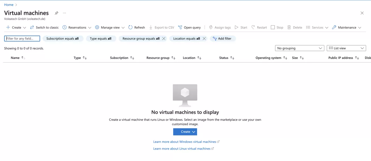Screen dimensions: 371x161
Task: Click the Stop toolbar button
Action: [277, 27]
